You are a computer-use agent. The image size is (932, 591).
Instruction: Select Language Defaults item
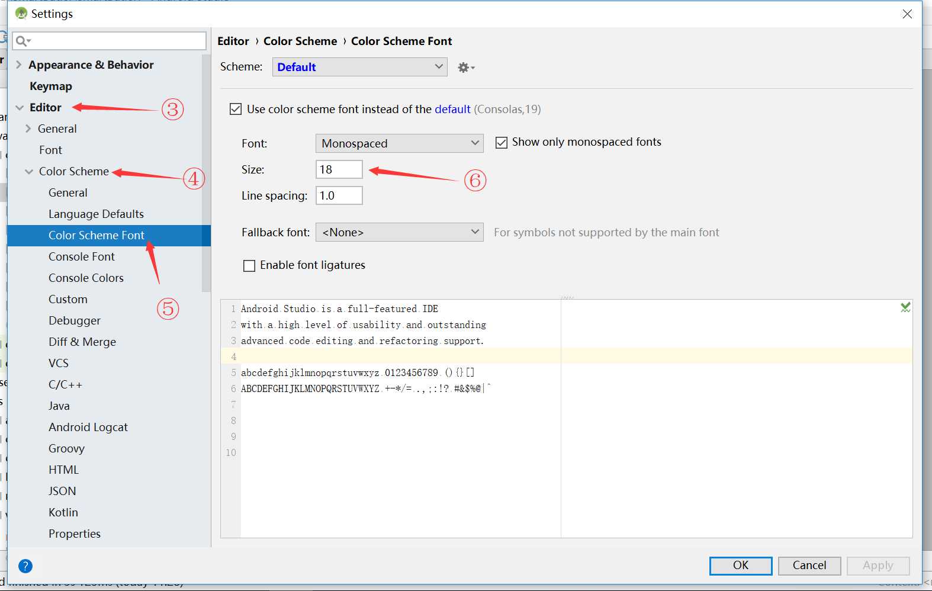coord(96,214)
